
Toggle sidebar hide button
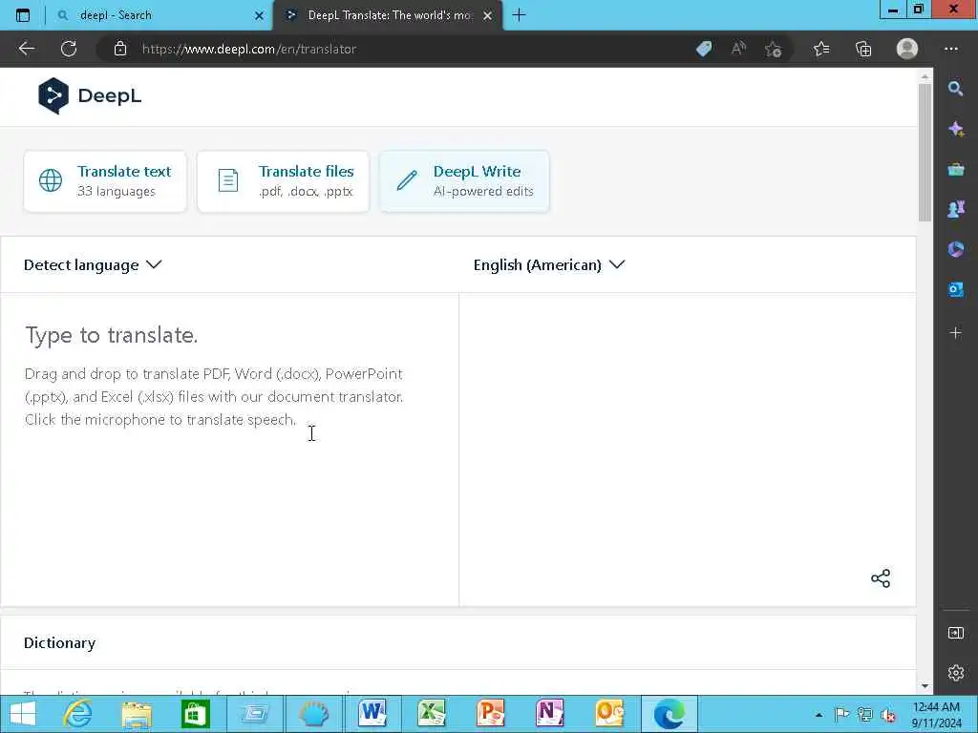point(955,634)
